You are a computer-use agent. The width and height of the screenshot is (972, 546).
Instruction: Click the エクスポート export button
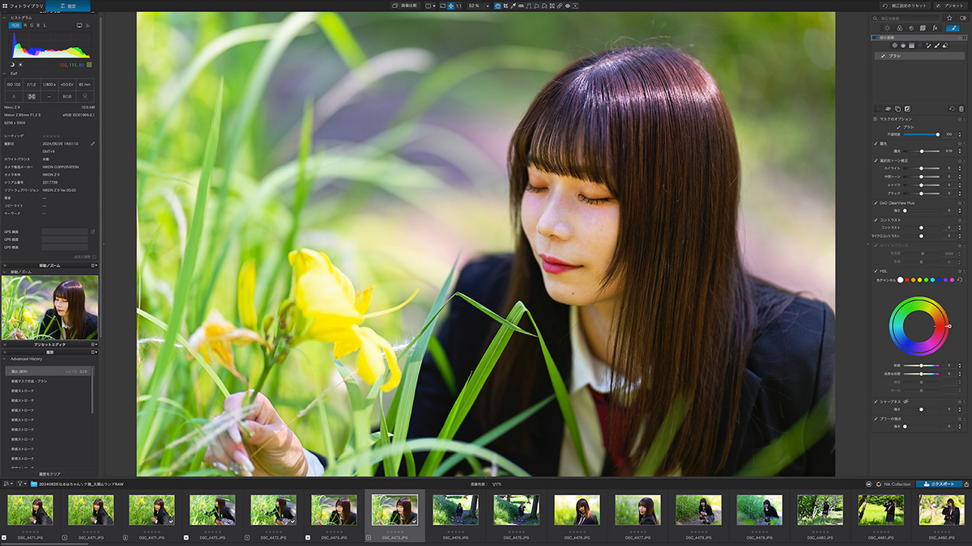point(940,484)
